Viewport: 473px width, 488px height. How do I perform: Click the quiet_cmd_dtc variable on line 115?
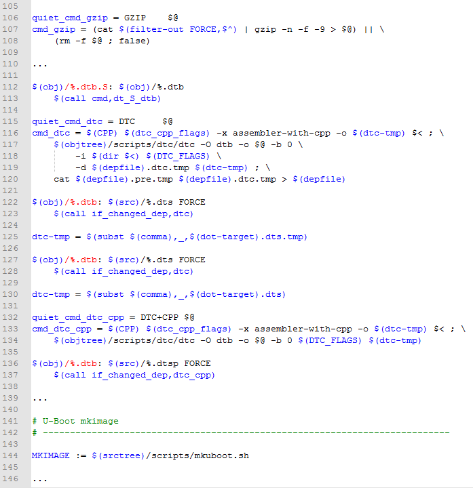67,122
